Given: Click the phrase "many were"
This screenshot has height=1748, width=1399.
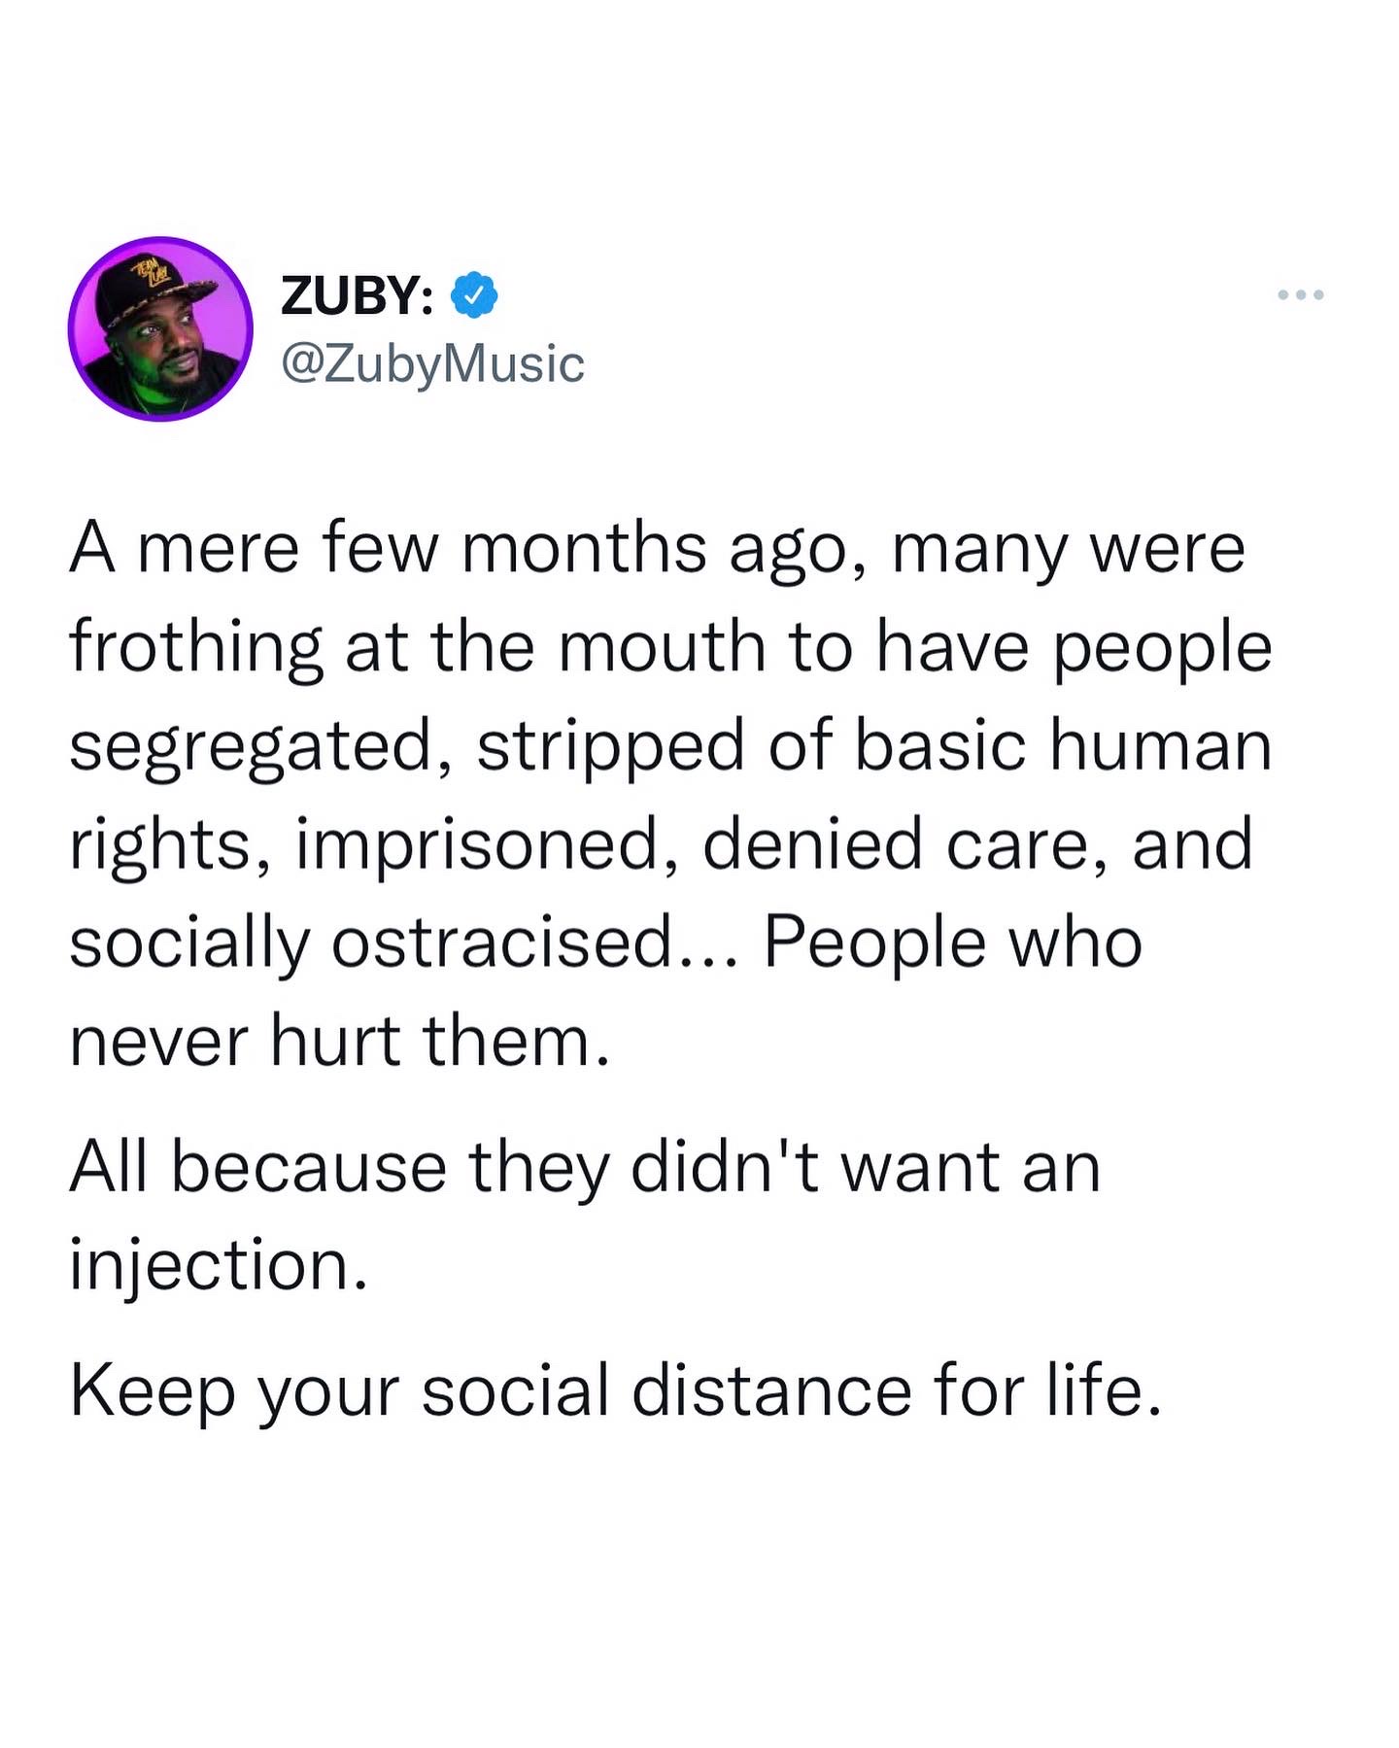Looking at the screenshot, I should 1068,549.
